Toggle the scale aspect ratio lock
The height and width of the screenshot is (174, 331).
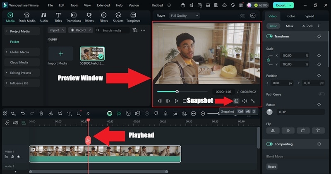(x=268, y=60)
